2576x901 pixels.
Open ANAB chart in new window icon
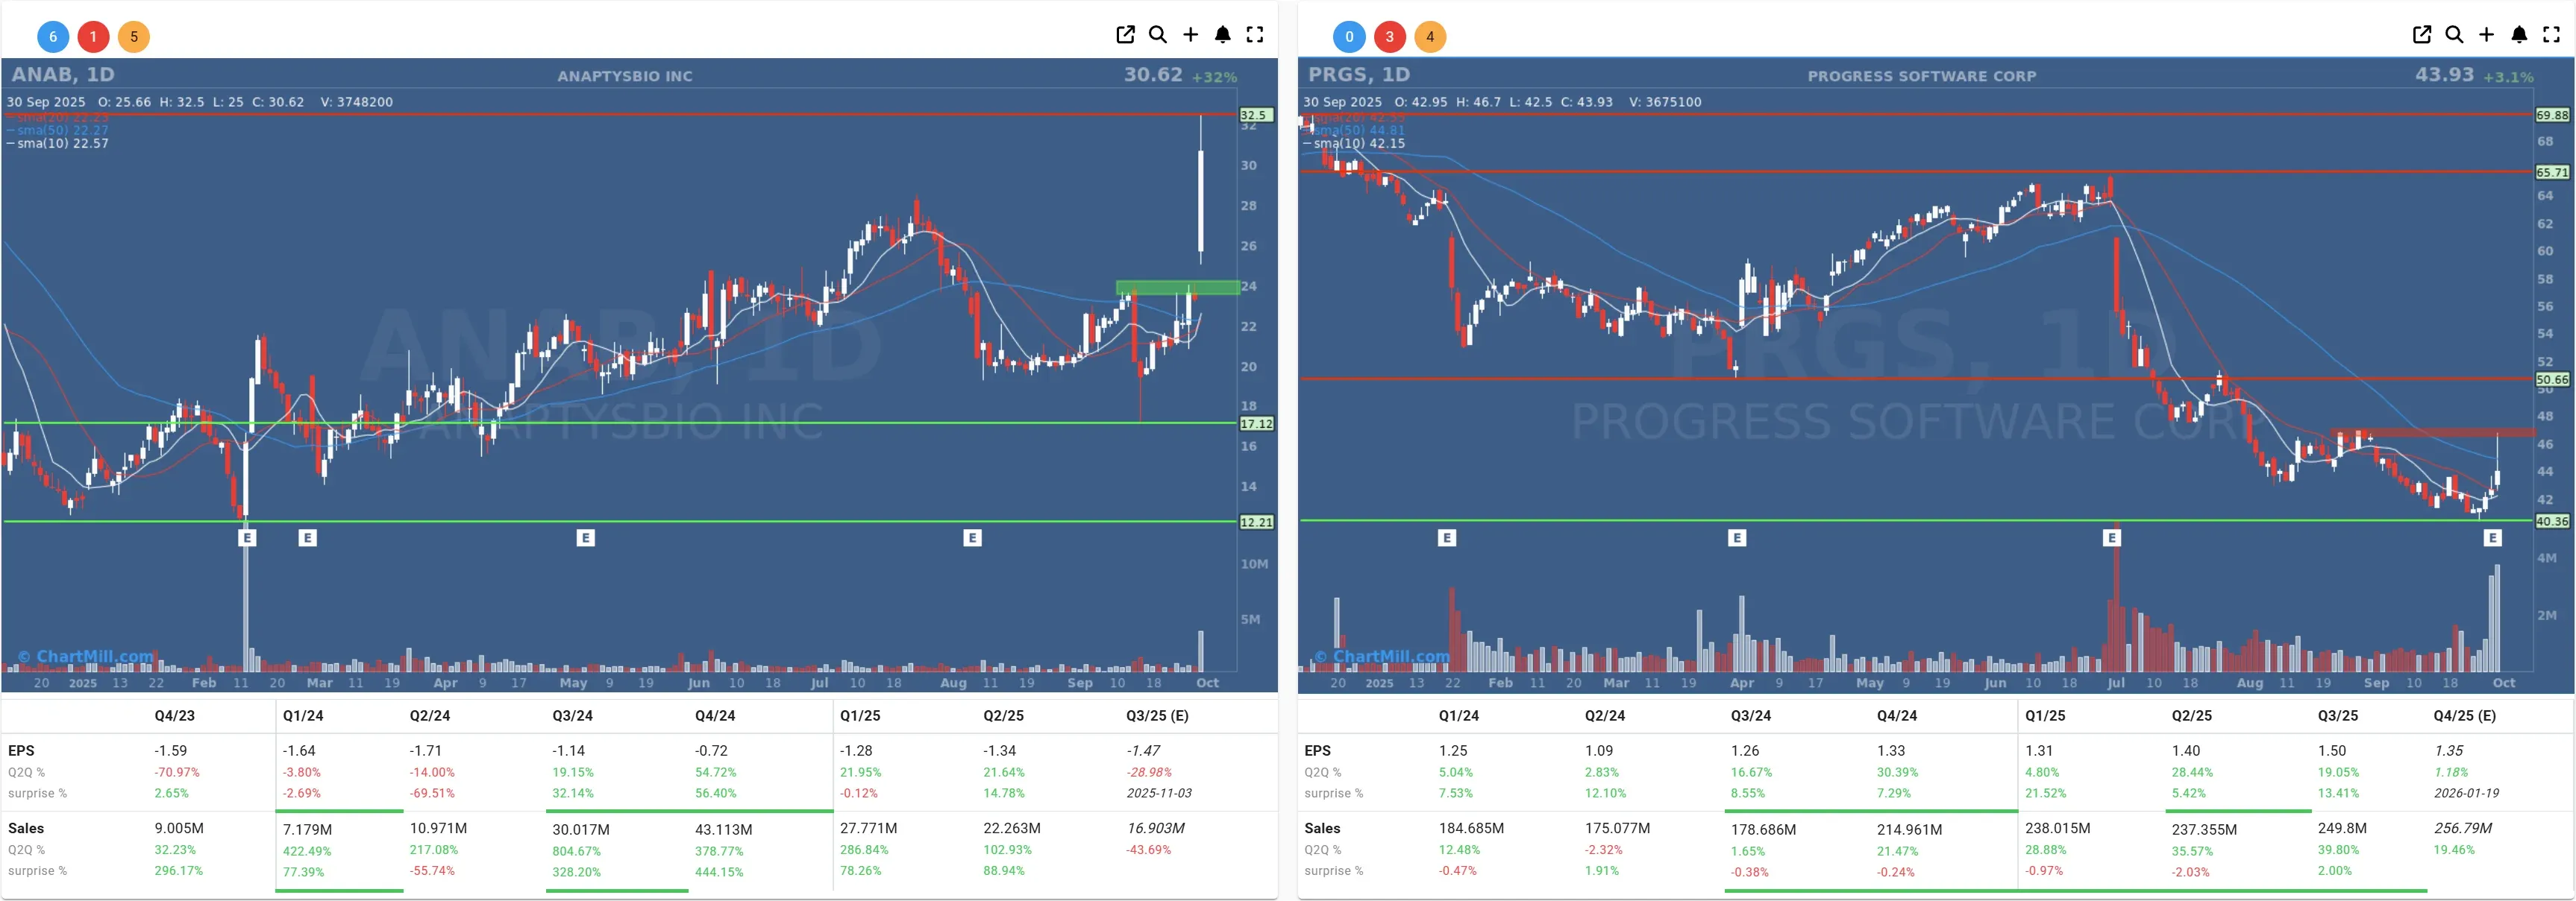coord(1125,35)
